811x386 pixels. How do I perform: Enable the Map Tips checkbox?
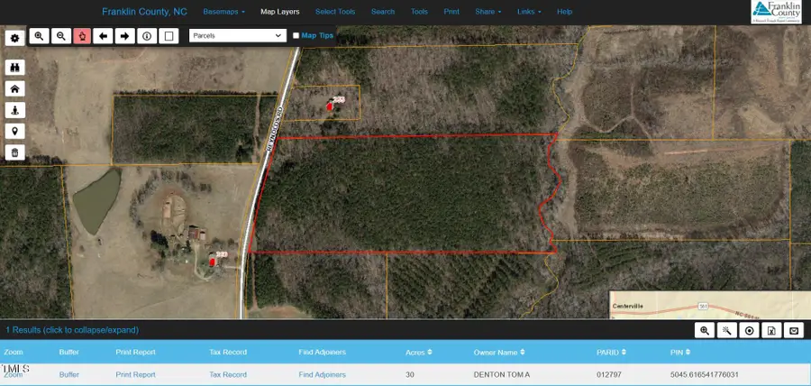(x=296, y=36)
